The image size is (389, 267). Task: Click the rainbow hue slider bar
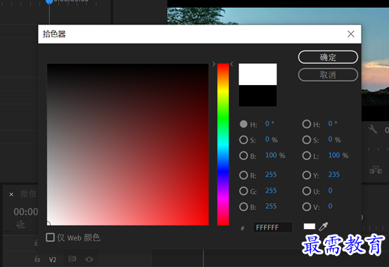[223, 145]
